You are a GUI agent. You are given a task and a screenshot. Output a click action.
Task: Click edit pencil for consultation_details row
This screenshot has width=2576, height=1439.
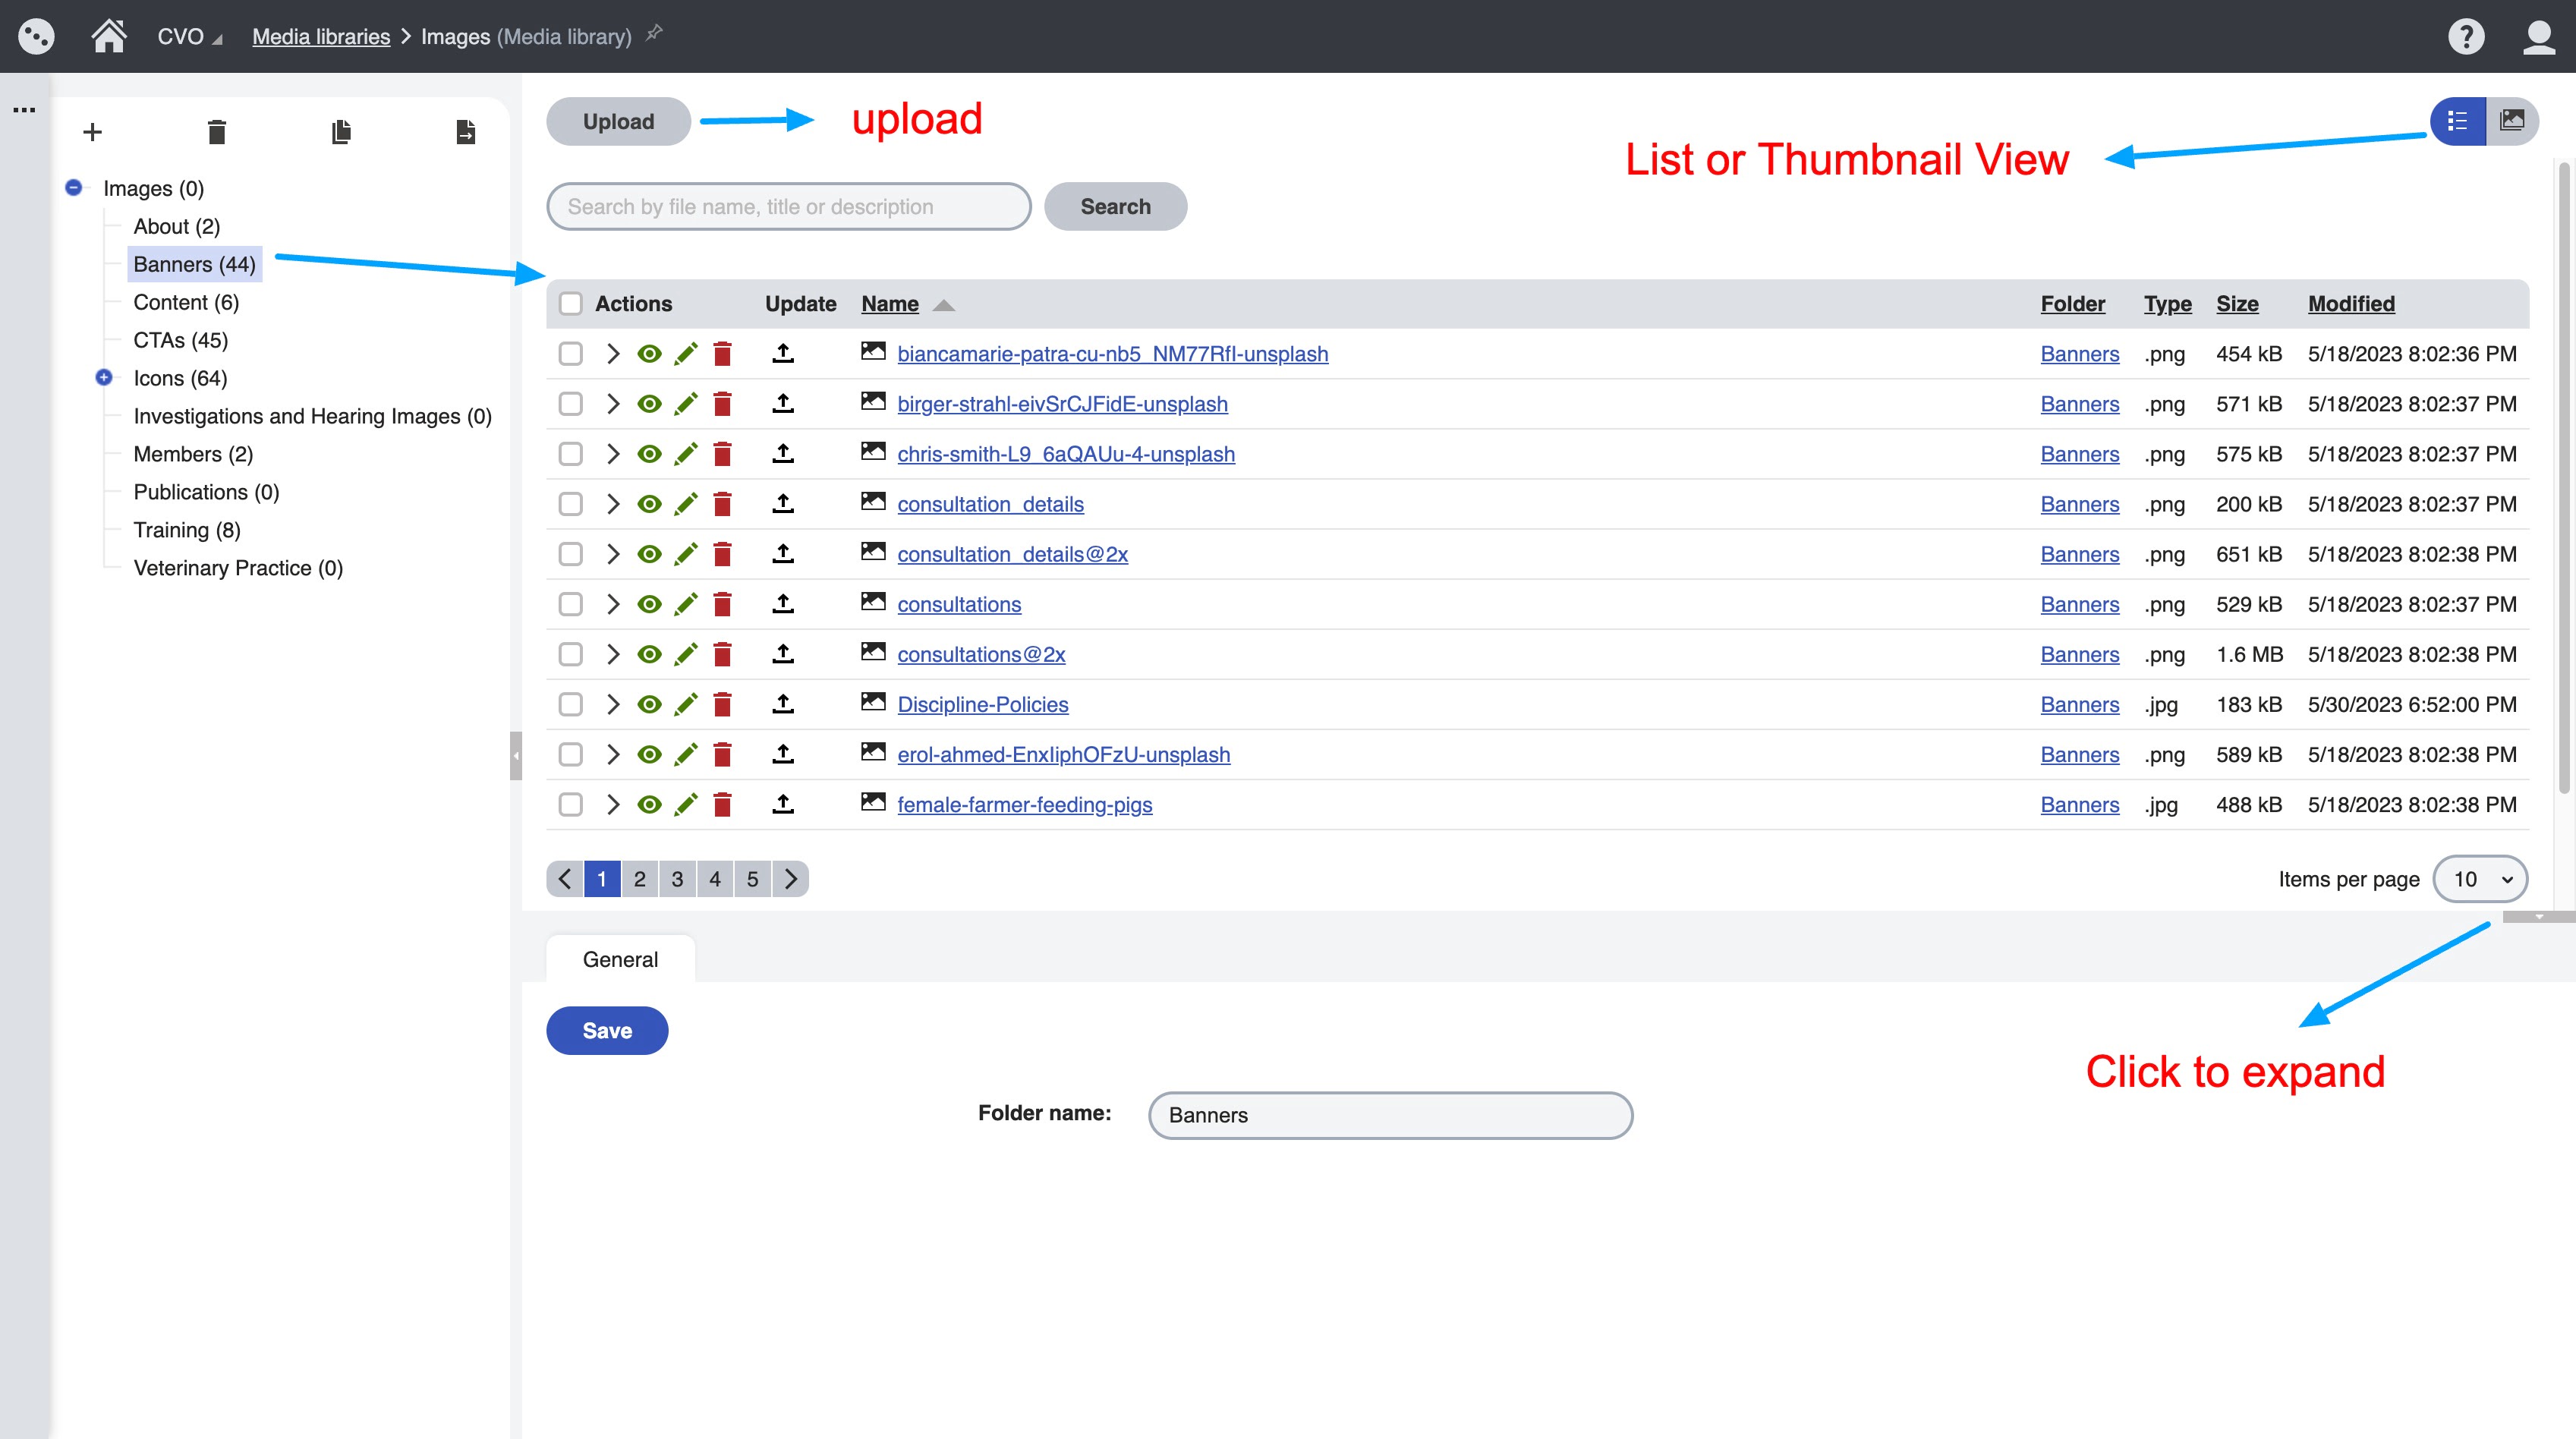pos(686,504)
